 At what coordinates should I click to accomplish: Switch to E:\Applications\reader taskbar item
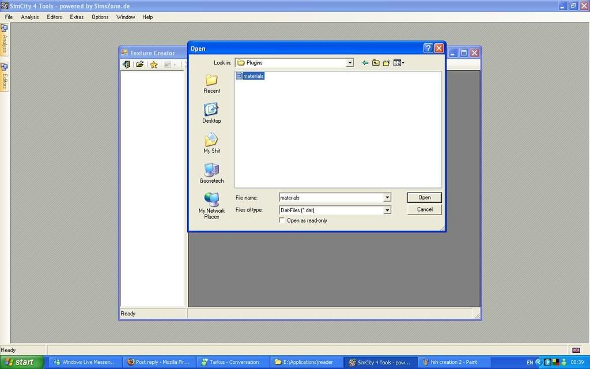(307, 362)
